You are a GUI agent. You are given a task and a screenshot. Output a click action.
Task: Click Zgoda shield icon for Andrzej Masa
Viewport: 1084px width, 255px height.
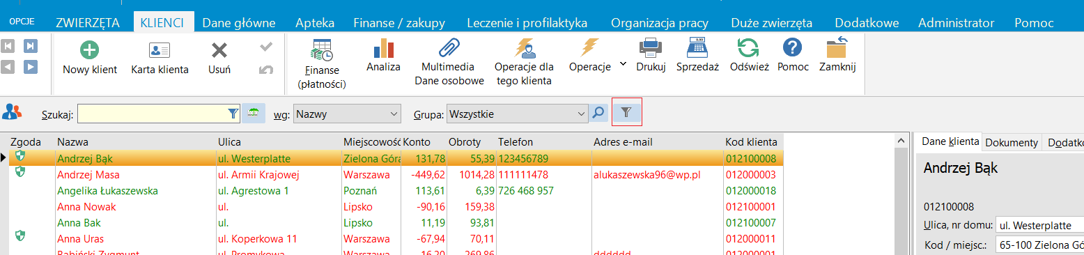(x=20, y=171)
